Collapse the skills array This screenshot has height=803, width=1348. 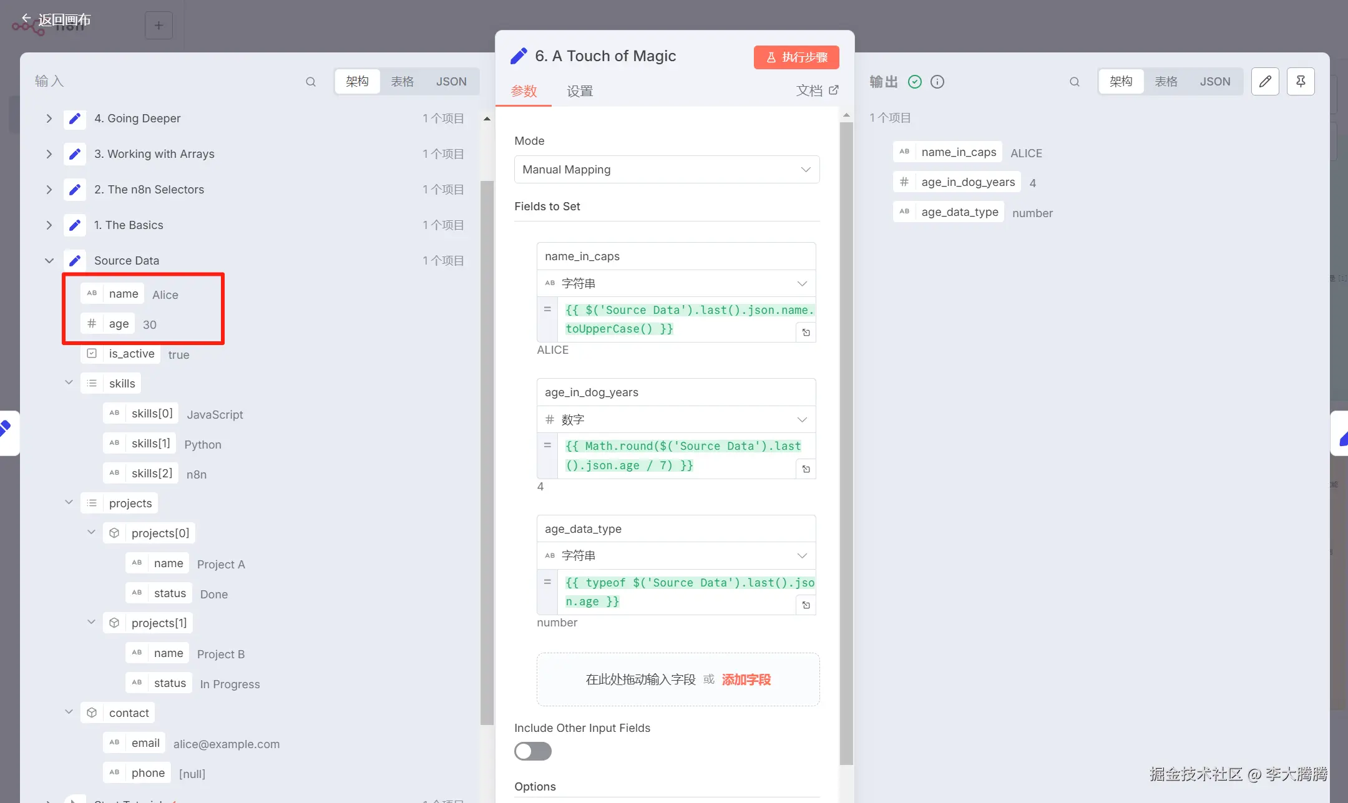click(69, 383)
